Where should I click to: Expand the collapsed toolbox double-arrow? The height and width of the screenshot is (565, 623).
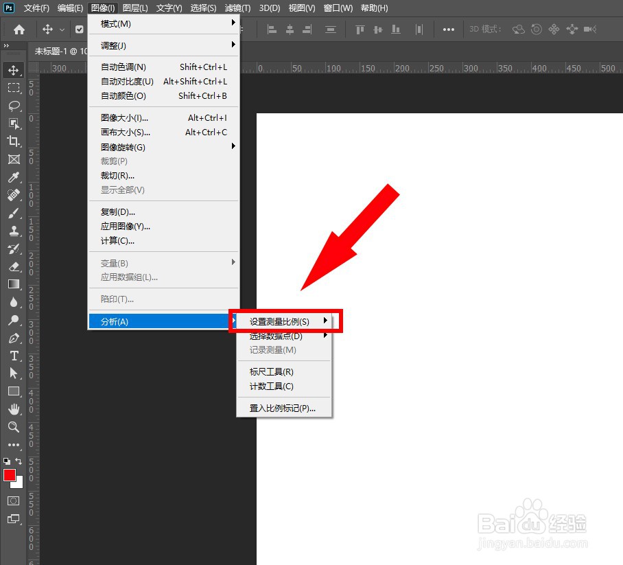coord(6,46)
